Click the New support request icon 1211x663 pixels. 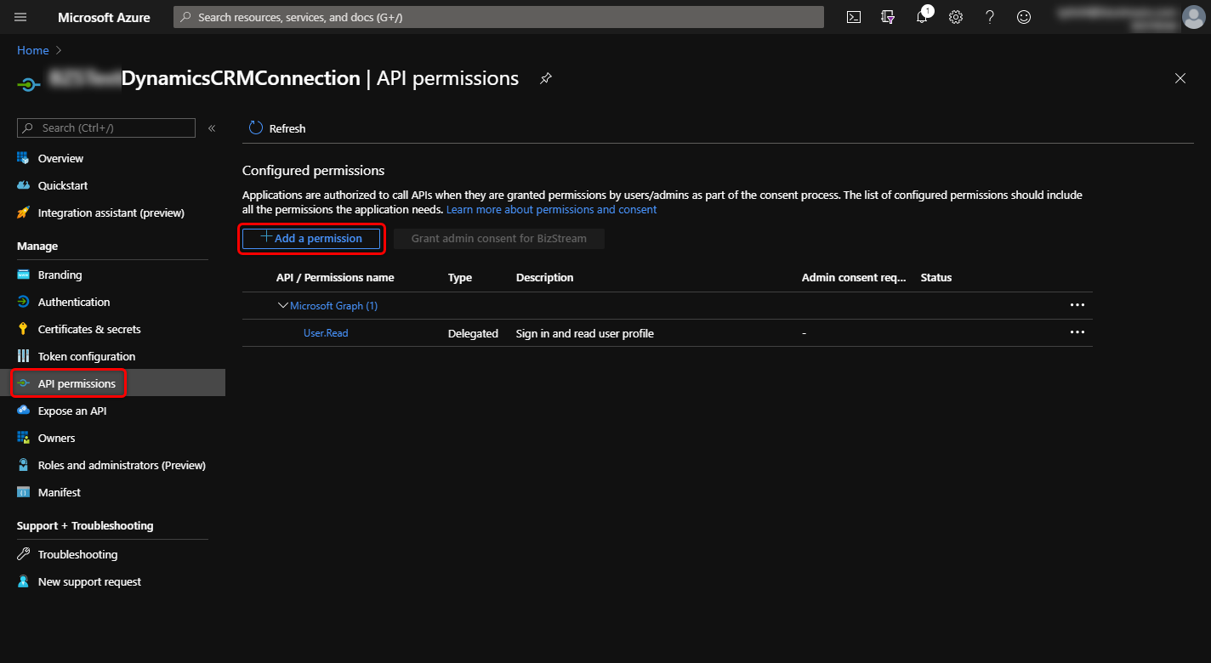(23, 581)
